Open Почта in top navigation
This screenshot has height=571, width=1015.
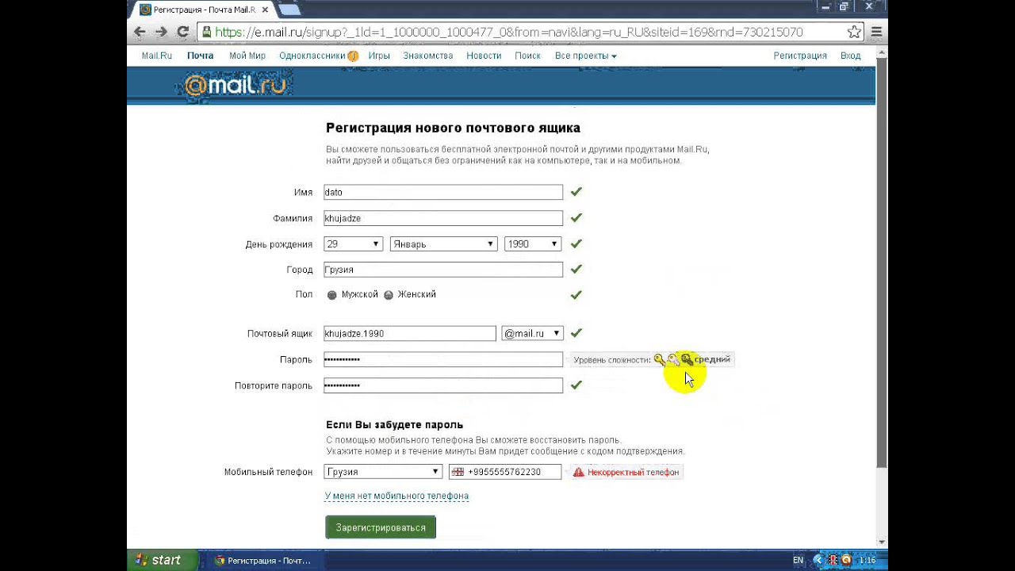200,56
